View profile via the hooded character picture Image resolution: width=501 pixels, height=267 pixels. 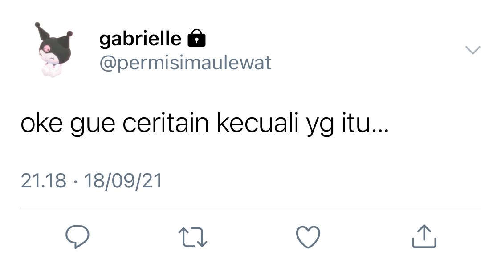54,49
